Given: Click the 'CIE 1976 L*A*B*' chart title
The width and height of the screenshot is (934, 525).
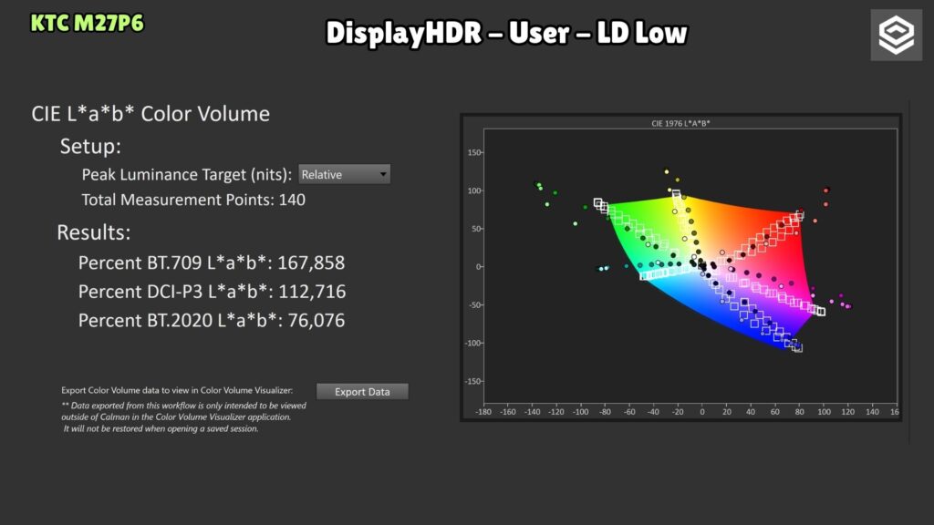Looking at the screenshot, I should [x=680, y=123].
